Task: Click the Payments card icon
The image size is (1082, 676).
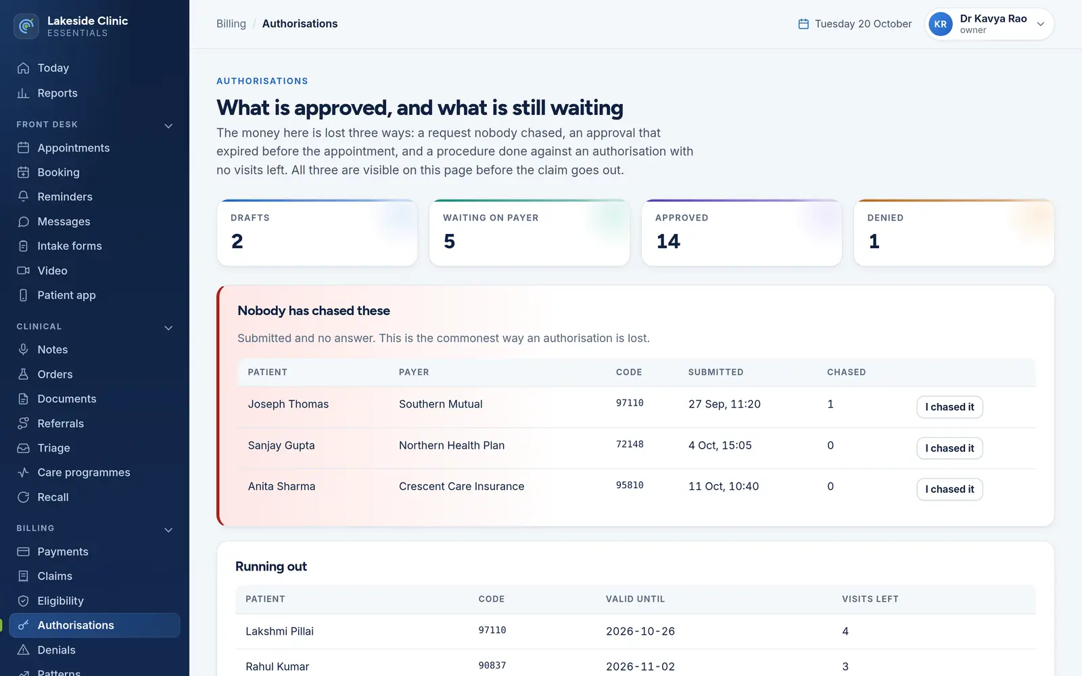Action: pos(24,552)
